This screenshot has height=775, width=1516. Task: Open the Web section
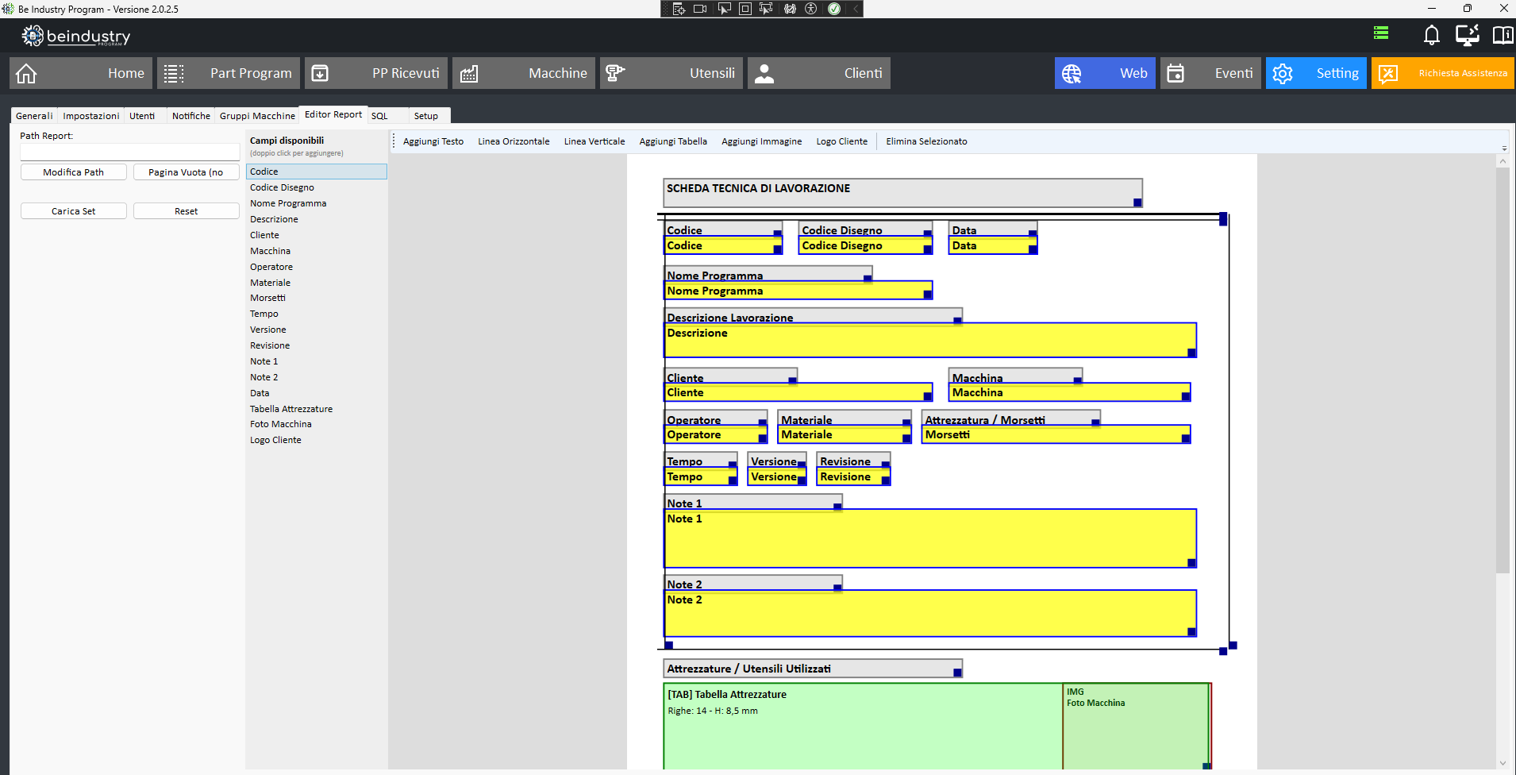click(x=1105, y=73)
